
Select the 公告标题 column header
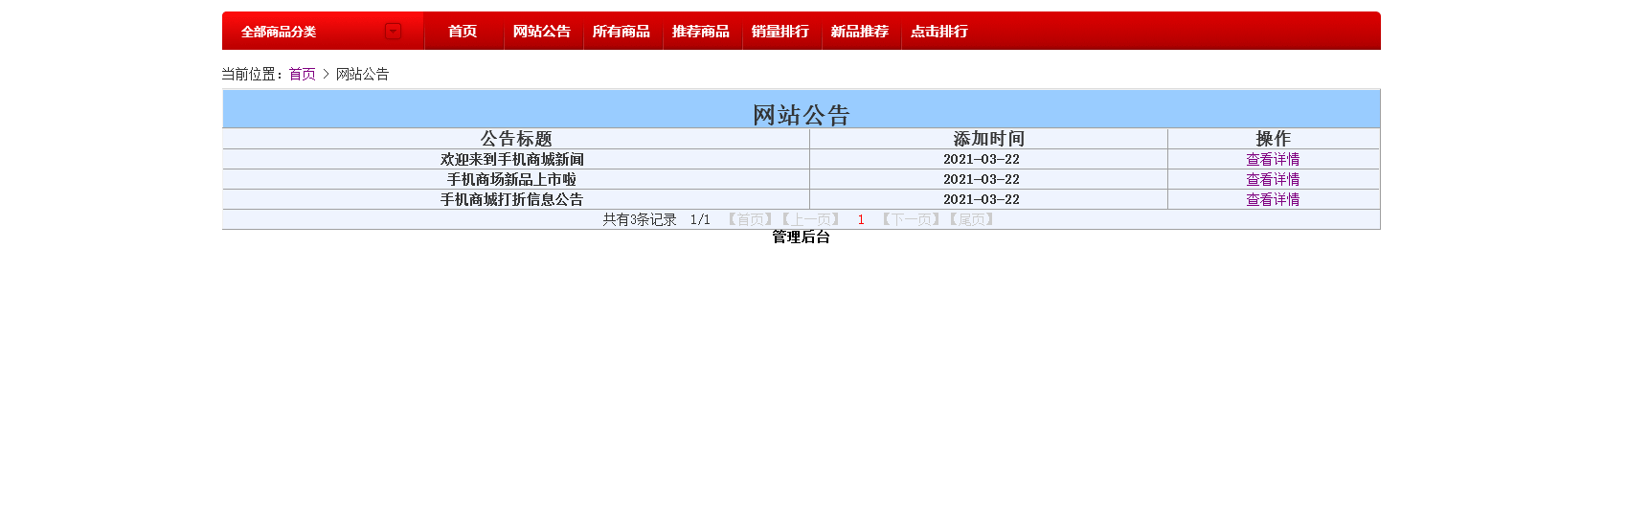coord(516,139)
